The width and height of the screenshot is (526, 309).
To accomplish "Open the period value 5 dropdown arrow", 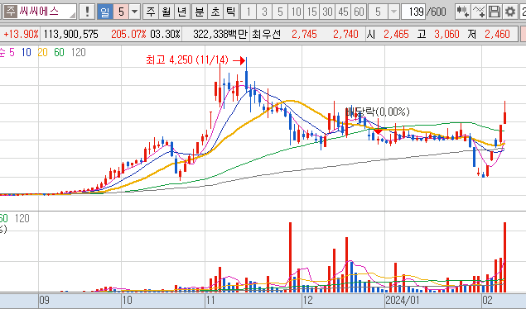I will [134, 12].
